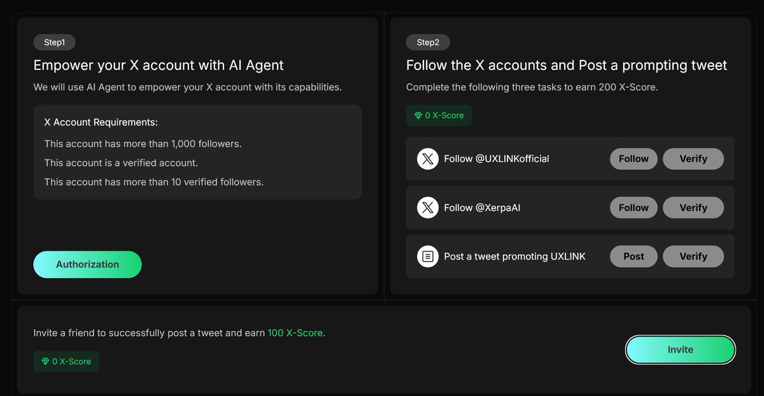Click Follow button for @XerpaAI
The width and height of the screenshot is (764, 396).
(x=633, y=208)
